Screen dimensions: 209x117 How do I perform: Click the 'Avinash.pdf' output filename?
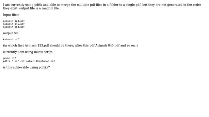coord(11,39)
